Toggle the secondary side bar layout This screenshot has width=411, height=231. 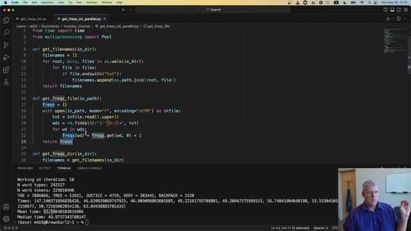coord(399,10)
